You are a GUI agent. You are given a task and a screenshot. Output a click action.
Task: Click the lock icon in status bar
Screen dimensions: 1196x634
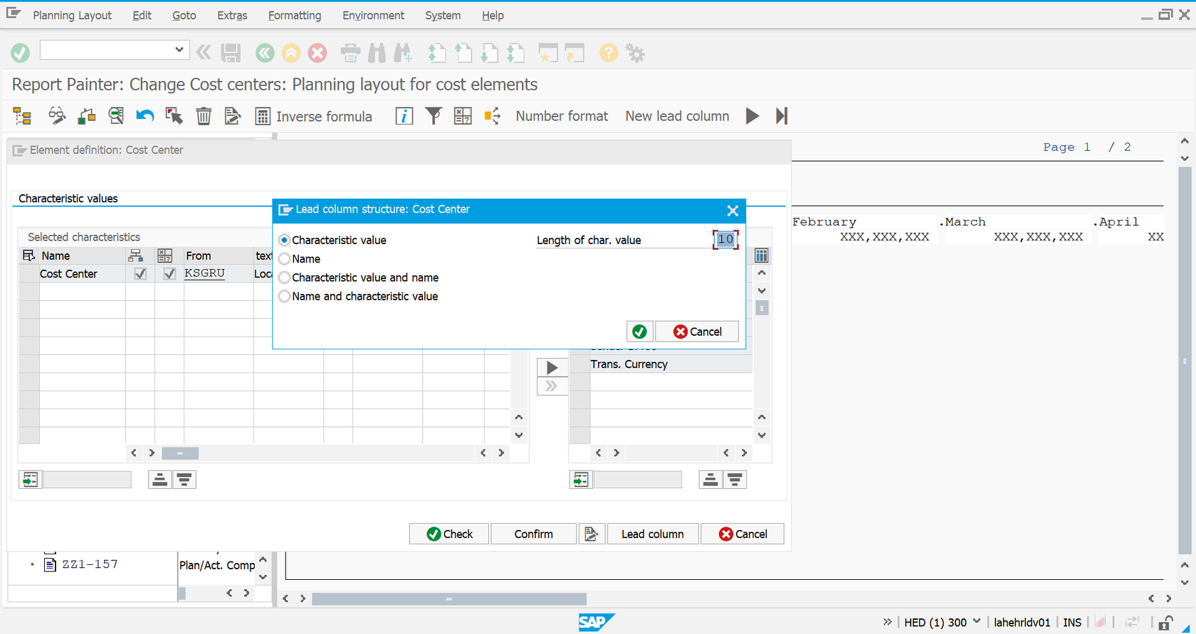coord(1165,623)
